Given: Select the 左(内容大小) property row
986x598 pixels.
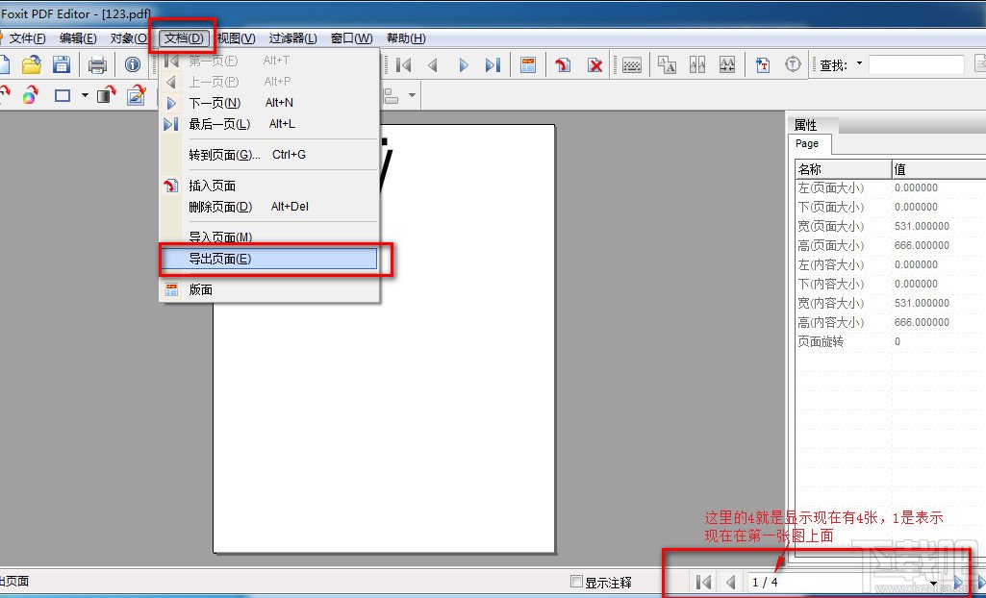Looking at the screenshot, I should tap(891, 264).
